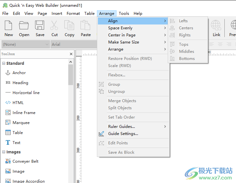Screen dimensions: 236x183
Task: Click the Ungroup menu entry
Action: click(133, 91)
